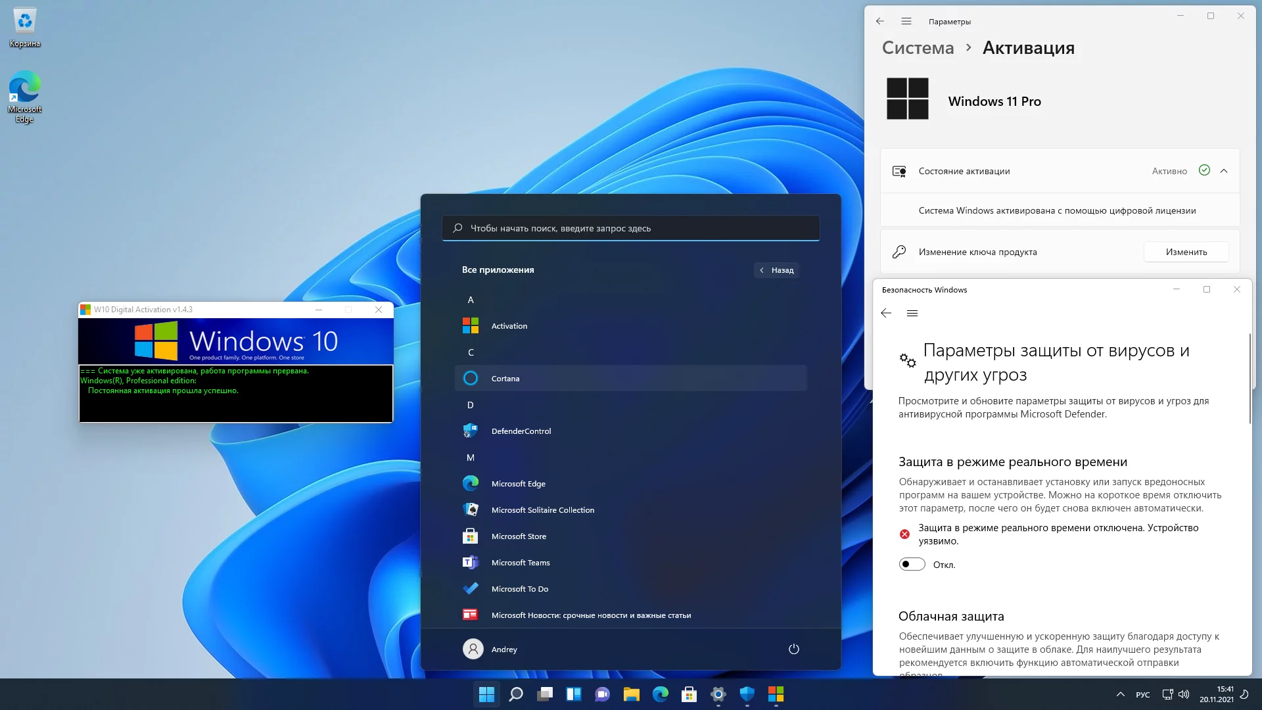Toggle real-time protection switch
This screenshot has width=1262, height=710.
[912, 564]
